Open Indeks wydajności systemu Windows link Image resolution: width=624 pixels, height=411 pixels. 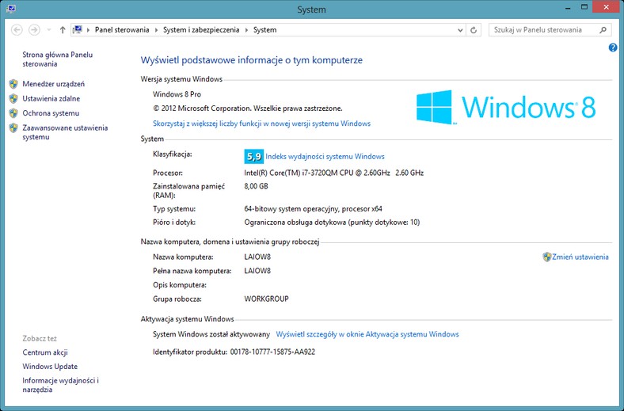click(325, 157)
